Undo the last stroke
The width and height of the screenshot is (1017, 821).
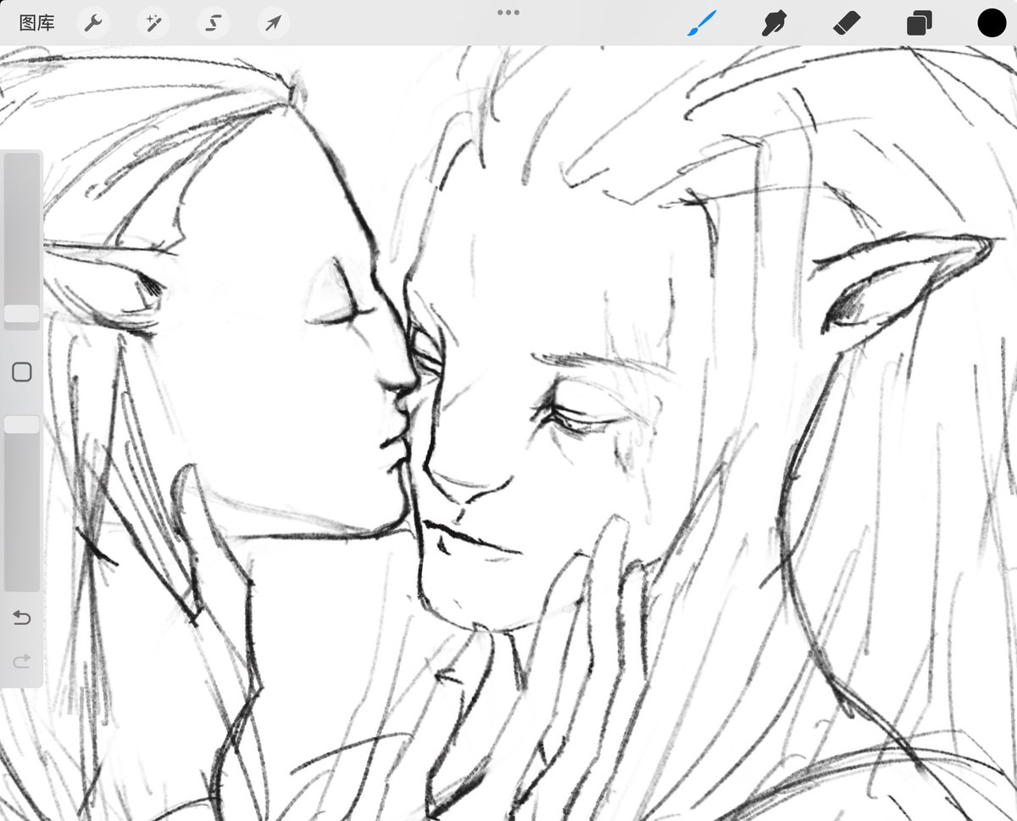22,617
